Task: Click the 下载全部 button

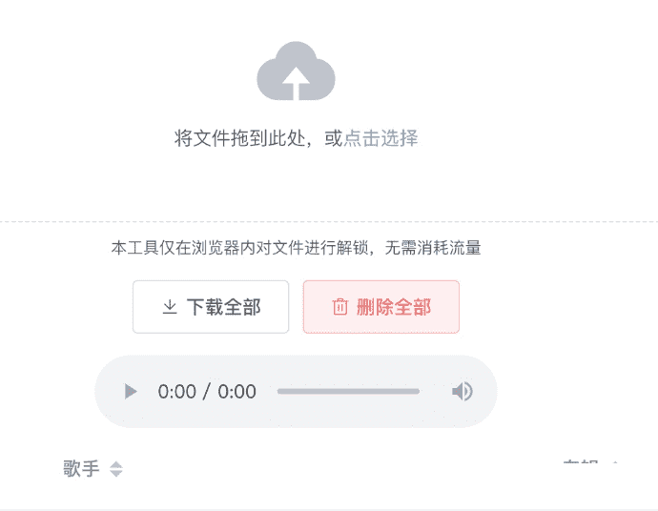Action: [x=211, y=307]
